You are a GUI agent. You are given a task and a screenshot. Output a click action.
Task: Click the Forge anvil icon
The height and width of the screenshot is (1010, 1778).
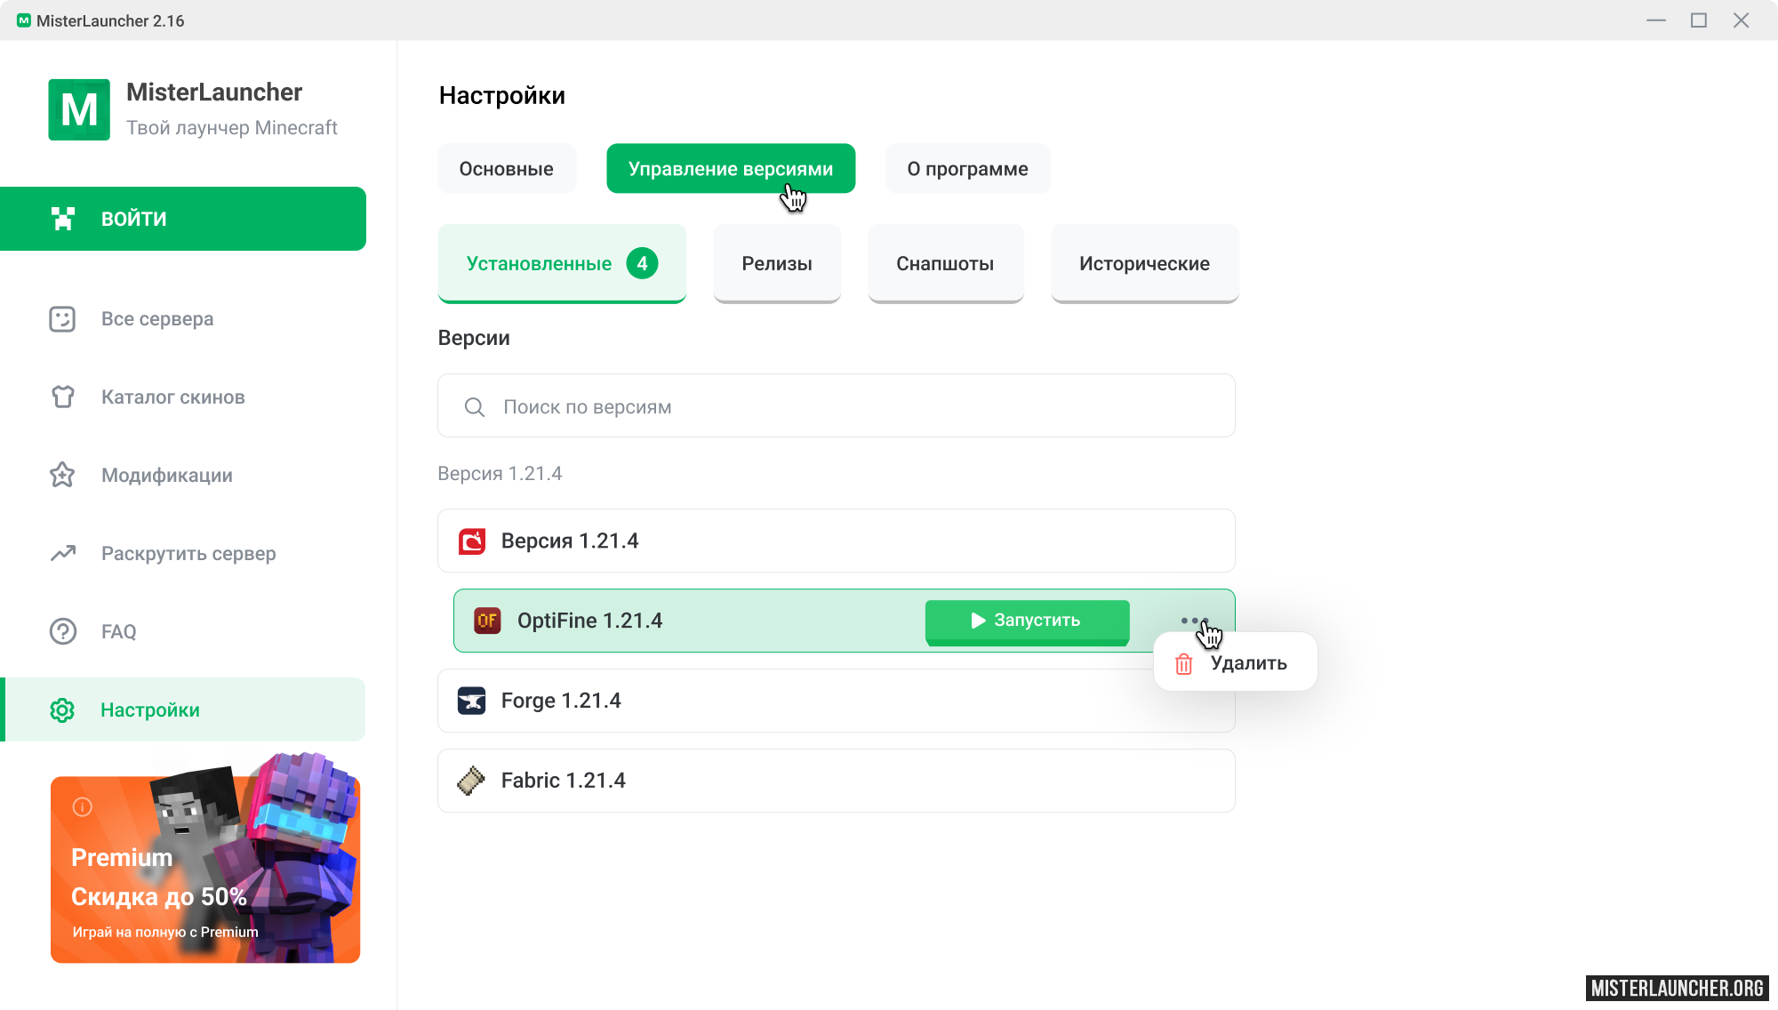(471, 701)
